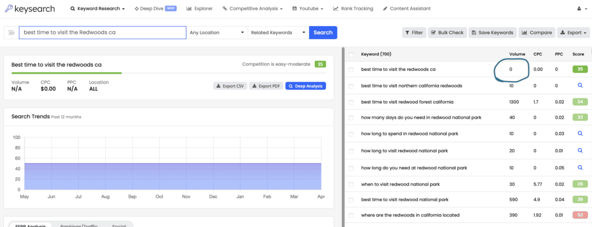Image resolution: width=592 pixels, height=227 pixels.
Task: Open the Competitive Analysis dropdown menu
Action: tap(253, 9)
